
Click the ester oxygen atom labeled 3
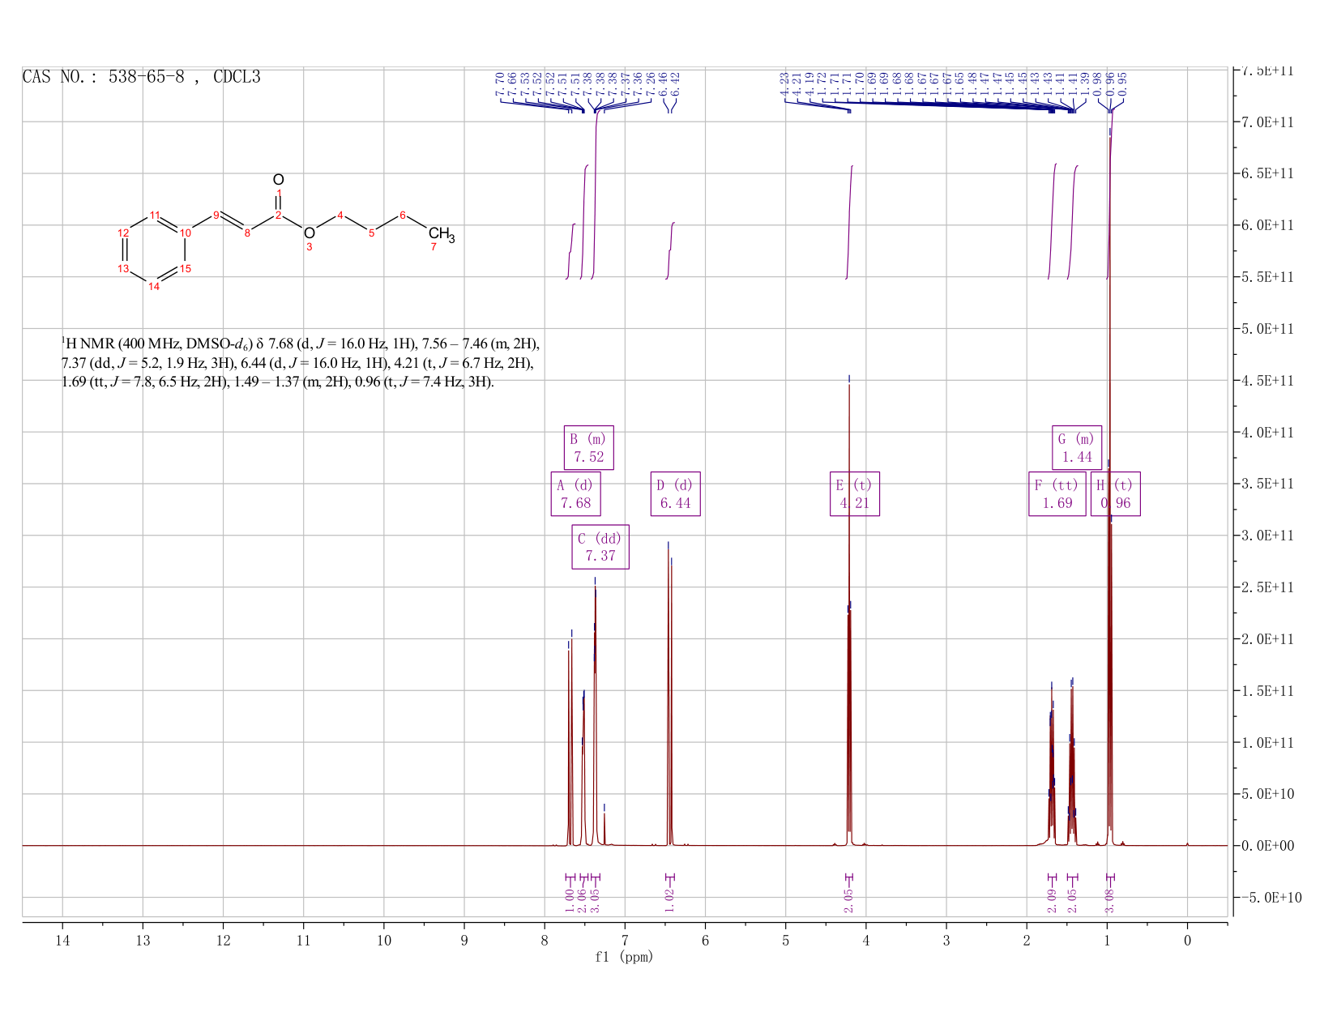[x=309, y=233]
